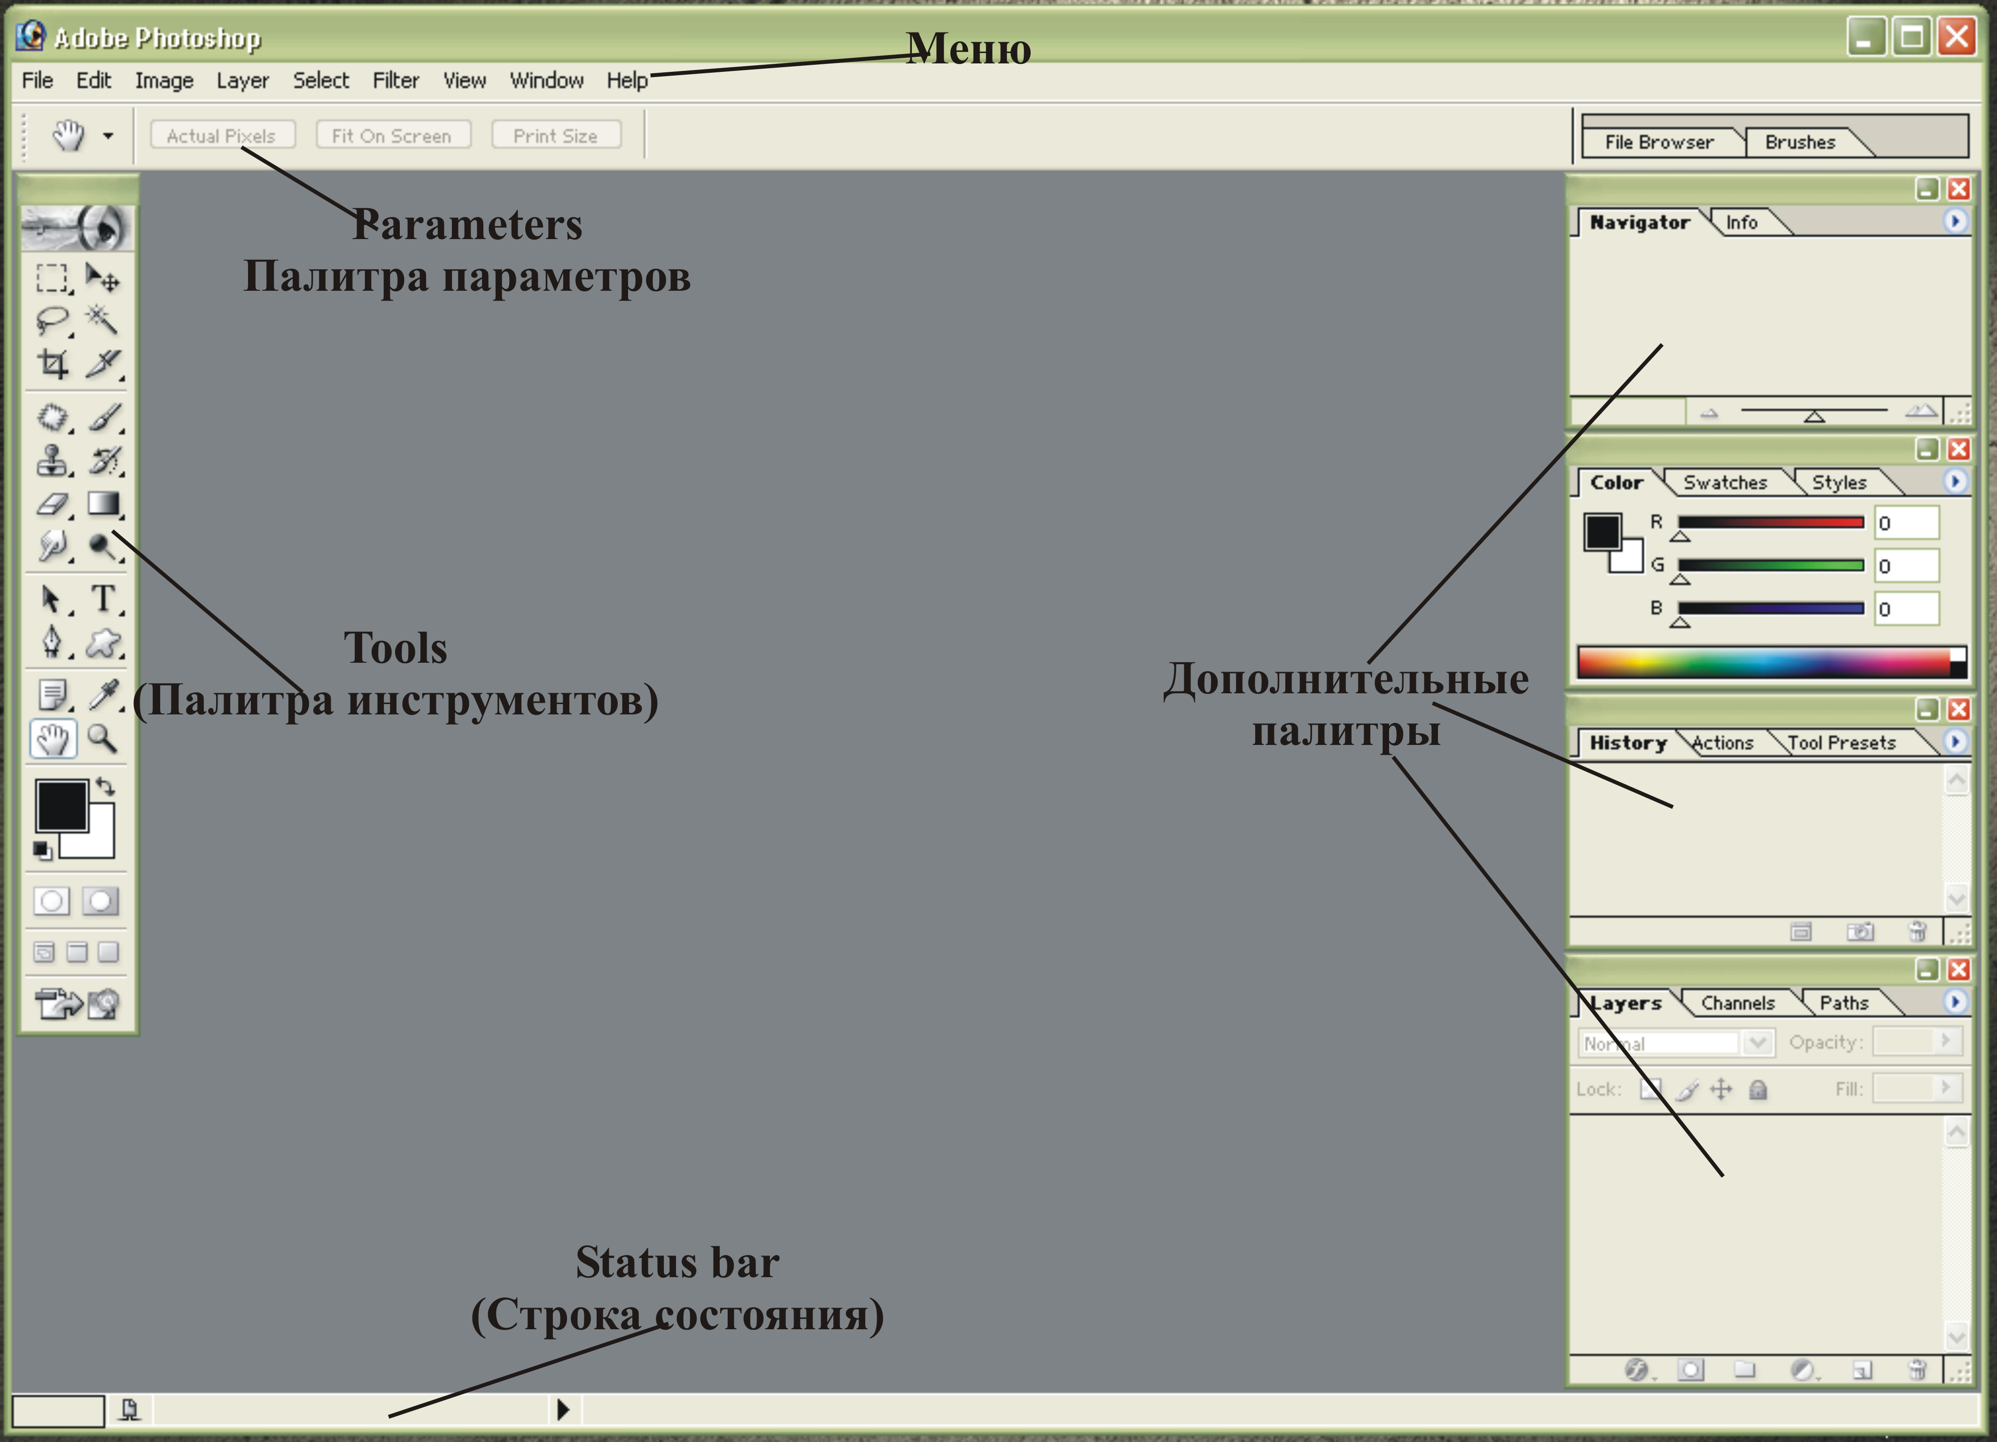Toggle Lock position icon

(x=1721, y=1090)
